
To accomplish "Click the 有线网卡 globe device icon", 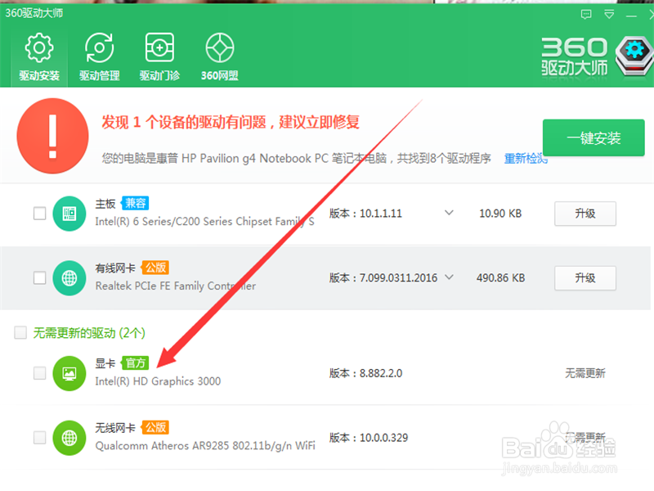I will coord(69,277).
